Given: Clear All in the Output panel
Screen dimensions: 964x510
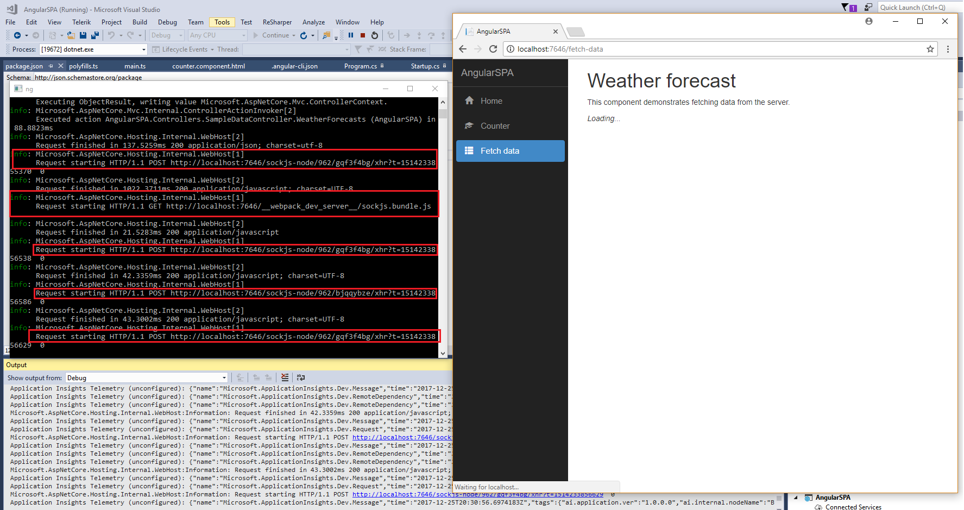Looking at the screenshot, I should click(x=285, y=377).
